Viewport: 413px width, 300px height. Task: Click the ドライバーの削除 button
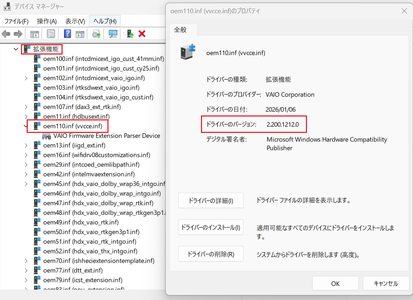pyautogui.click(x=211, y=254)
